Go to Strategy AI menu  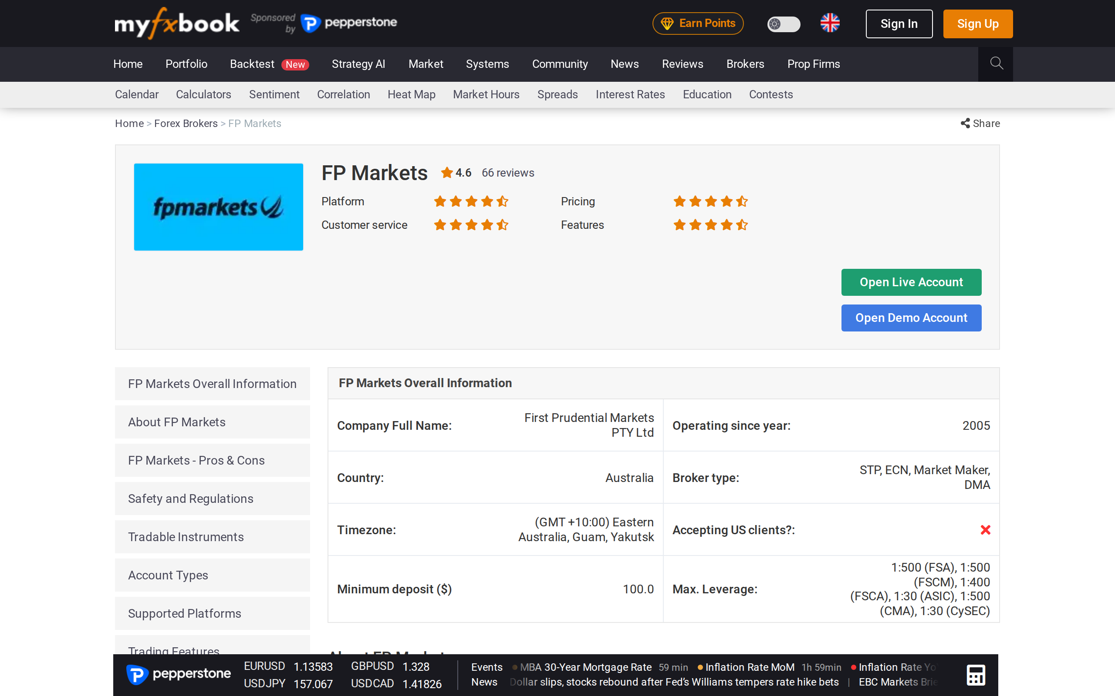tap(358, 64)
